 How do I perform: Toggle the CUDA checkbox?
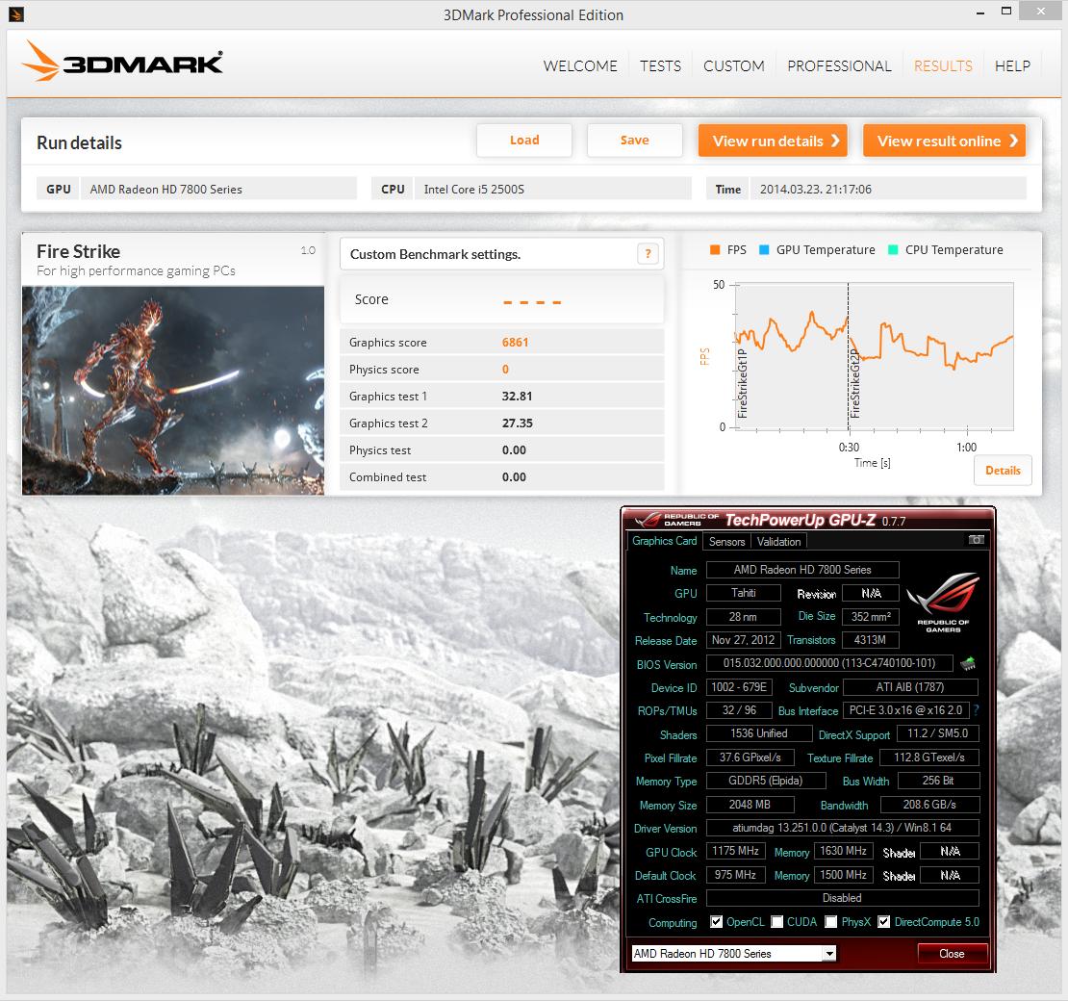tap(777, 922)
